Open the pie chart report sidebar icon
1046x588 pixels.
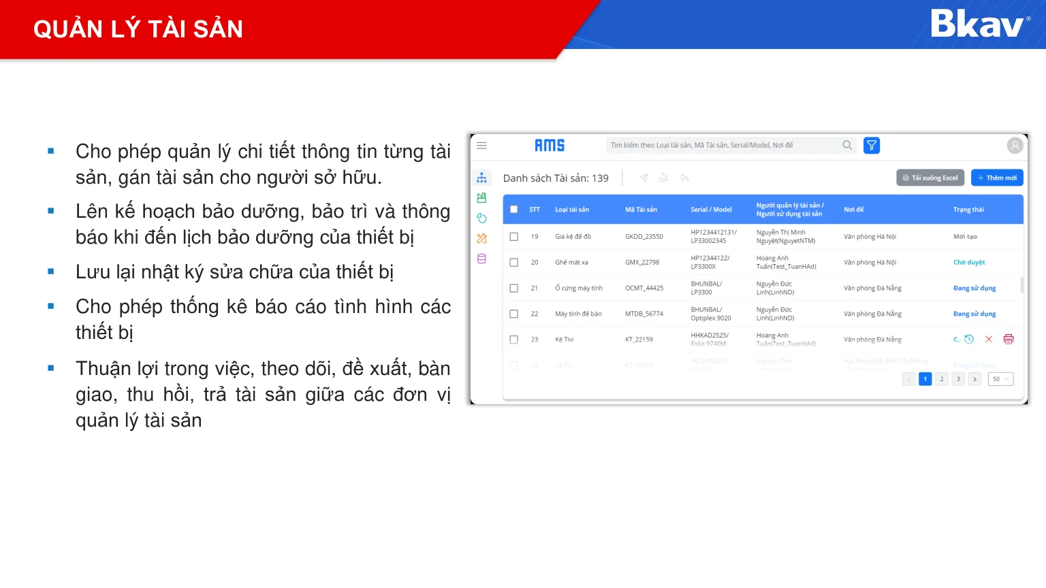pyautogui.click(x=481, y=218)
